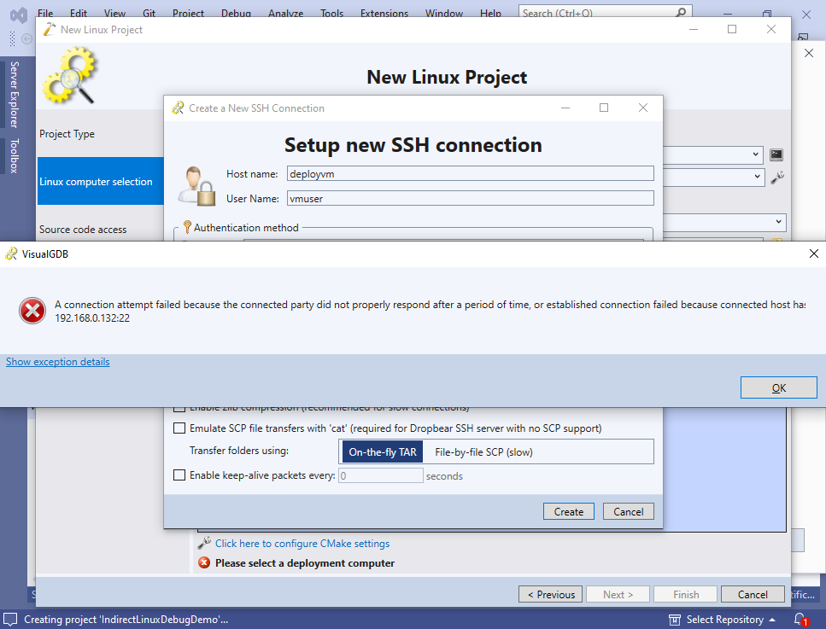
Task: Click red error icon next to deployment computer message
Action: (x=204, y=562)
